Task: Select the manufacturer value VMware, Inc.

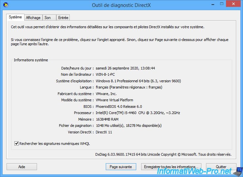Action: coord(106,94)
